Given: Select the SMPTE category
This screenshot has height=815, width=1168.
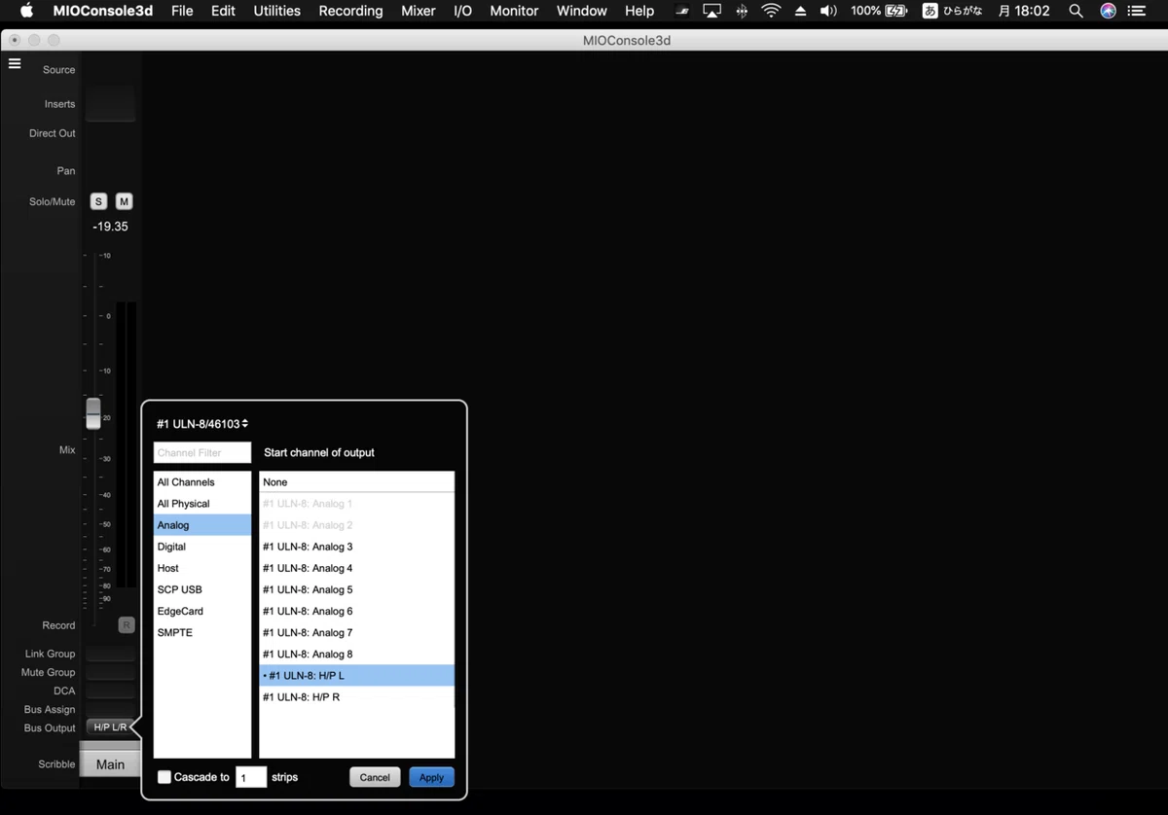Looking at the screenshot, I should coord(202,632).
